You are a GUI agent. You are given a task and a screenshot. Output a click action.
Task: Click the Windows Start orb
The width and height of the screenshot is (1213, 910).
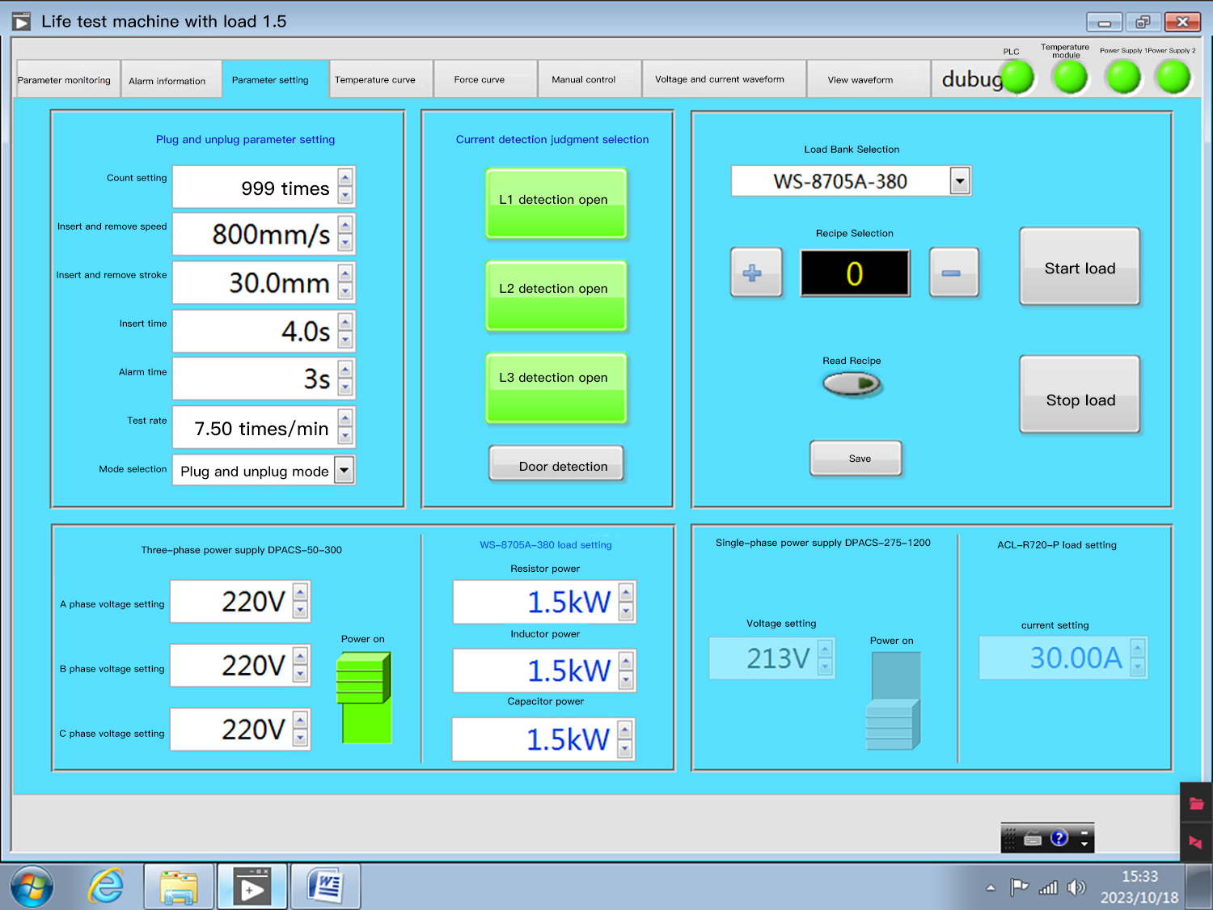click(x=32, y=887)
